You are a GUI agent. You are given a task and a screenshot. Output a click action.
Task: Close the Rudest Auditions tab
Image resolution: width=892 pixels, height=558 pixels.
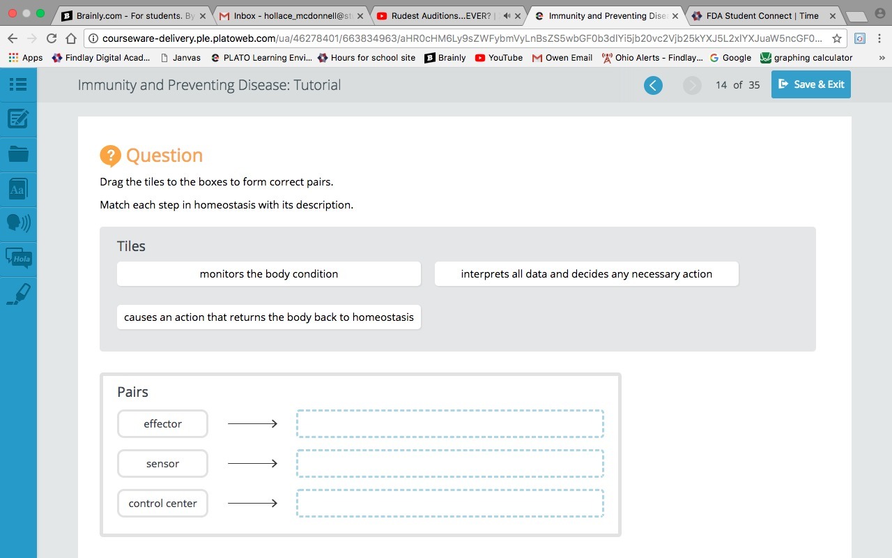[x=518, y=15]
